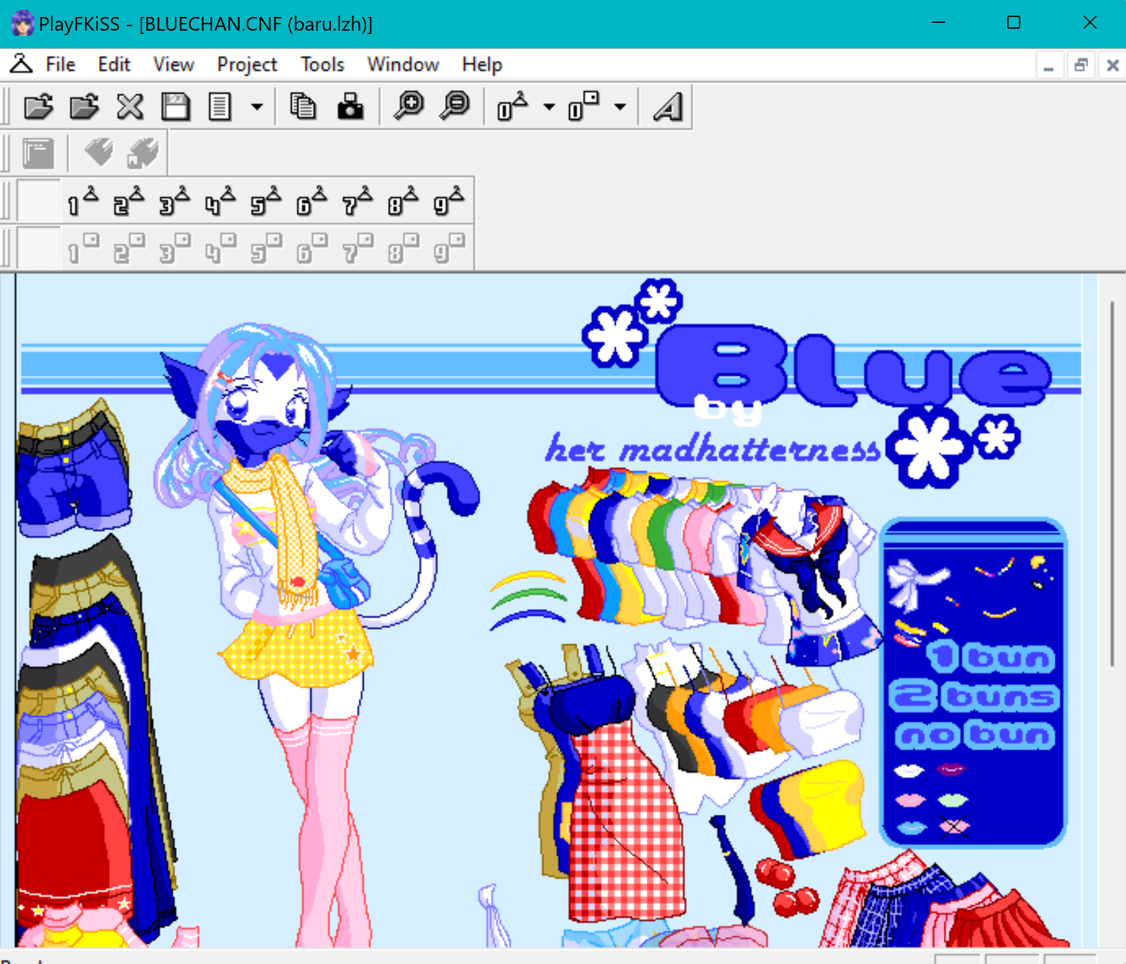Switch to set 4 hanger button
1126x964 pixels.
coord(221,201)
